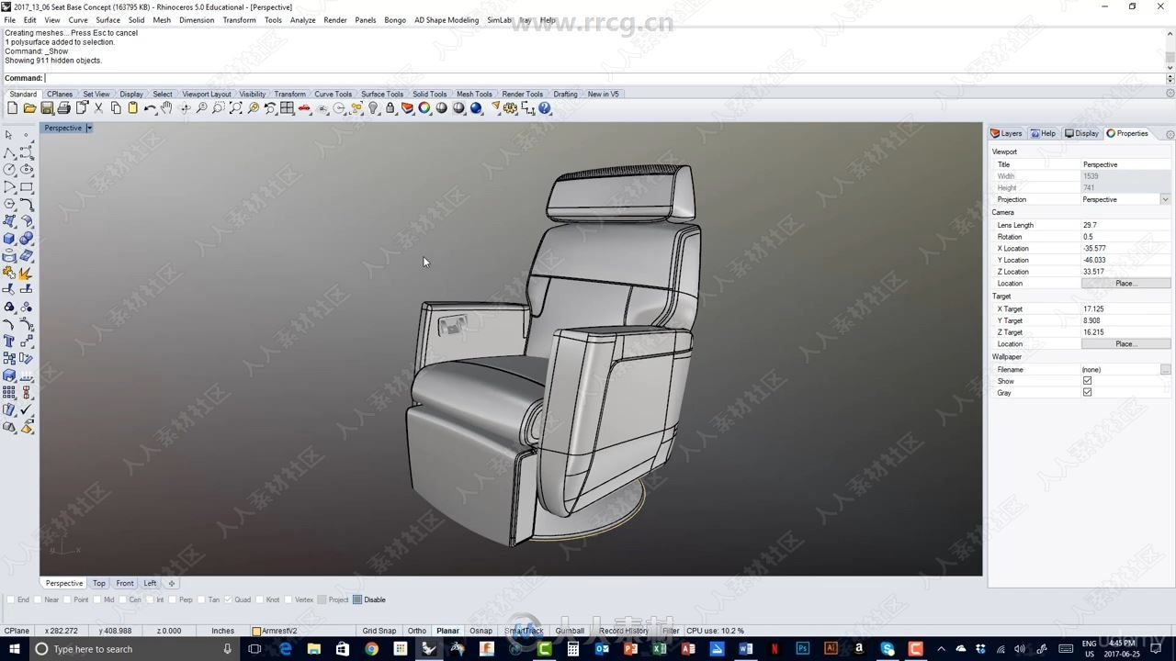Screen dimensions: 1176x661
Task: Switch to the Top viewport tab
Action: click(99, 583)
